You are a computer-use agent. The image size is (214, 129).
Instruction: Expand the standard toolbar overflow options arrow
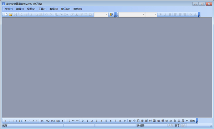[115, 15]
